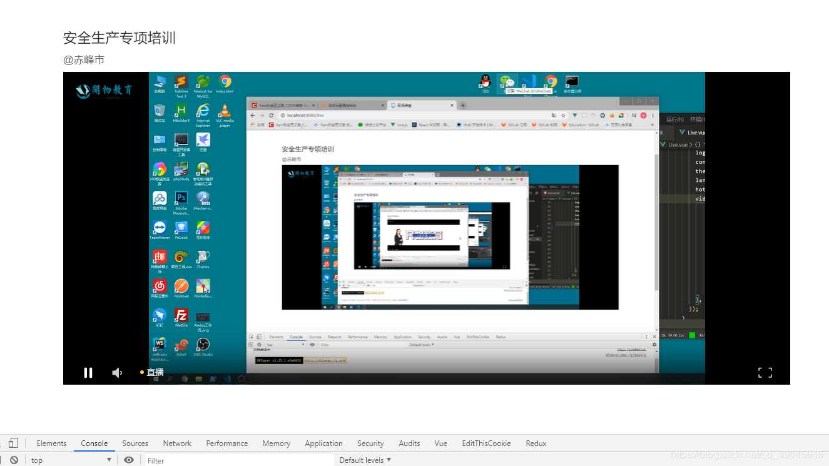Clear the DevTools console
The image size is (829, 466).
[14, 460]
